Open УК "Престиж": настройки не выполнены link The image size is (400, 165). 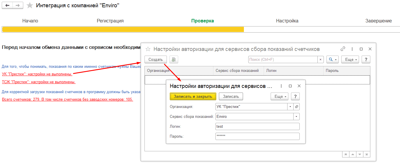[x=37, y=74]
